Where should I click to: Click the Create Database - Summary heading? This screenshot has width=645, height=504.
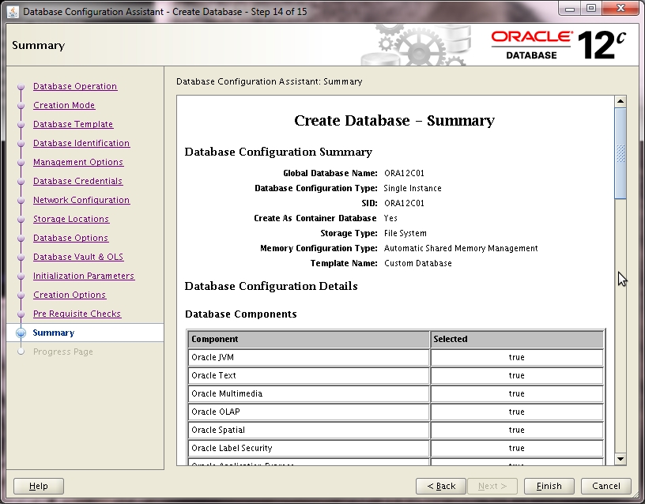point(394,120)
